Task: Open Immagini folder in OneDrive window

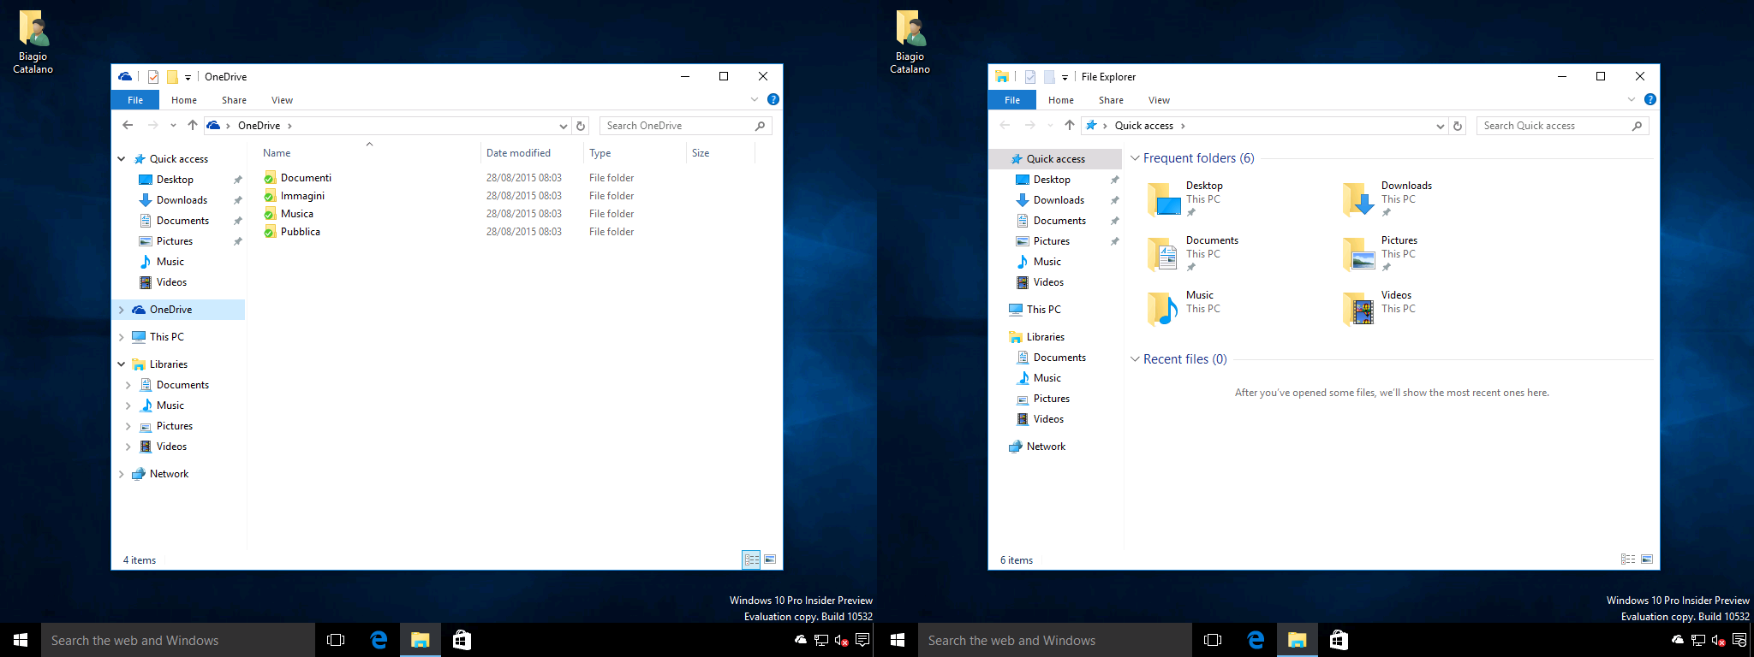Action: (294, 196)
